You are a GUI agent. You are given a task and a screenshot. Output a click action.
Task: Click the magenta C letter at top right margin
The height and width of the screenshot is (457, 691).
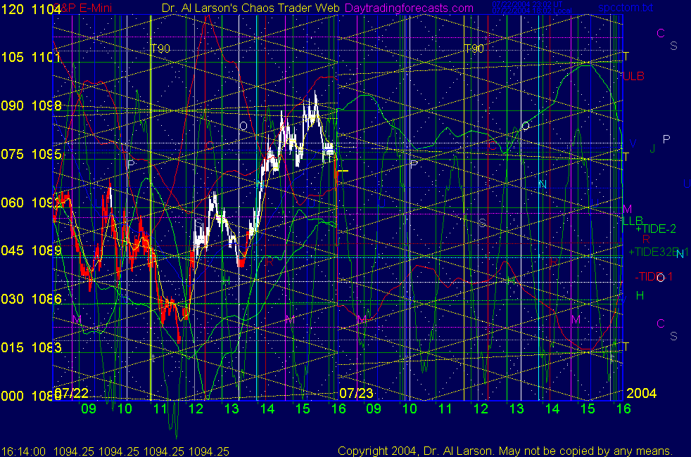661,34
